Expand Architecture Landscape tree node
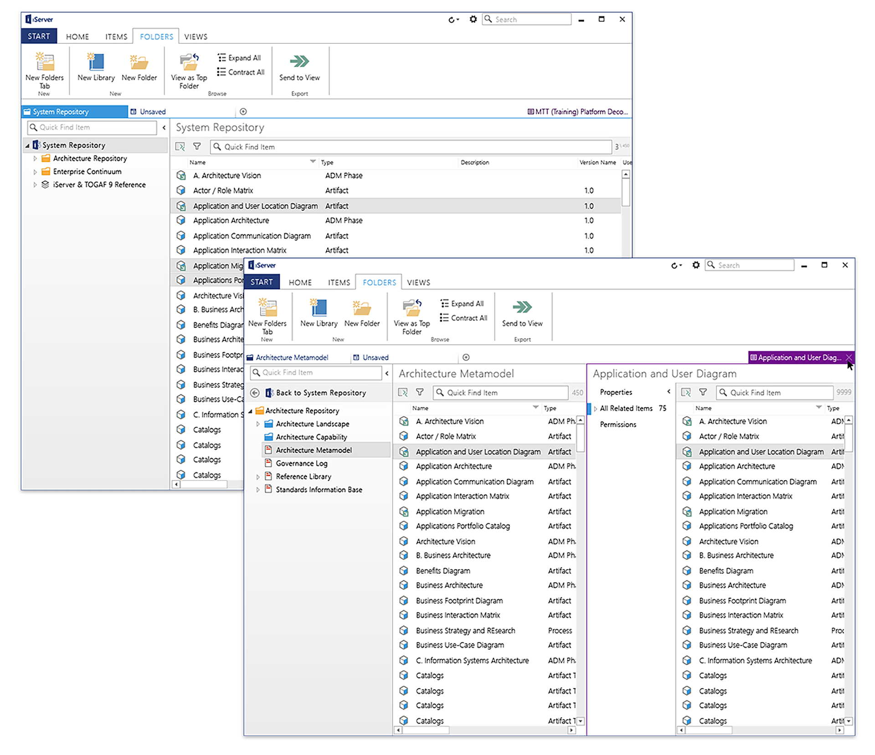Image resolution: width=875 pixels, height=755 pixels. pyautogui.click(x=258, y=424)
